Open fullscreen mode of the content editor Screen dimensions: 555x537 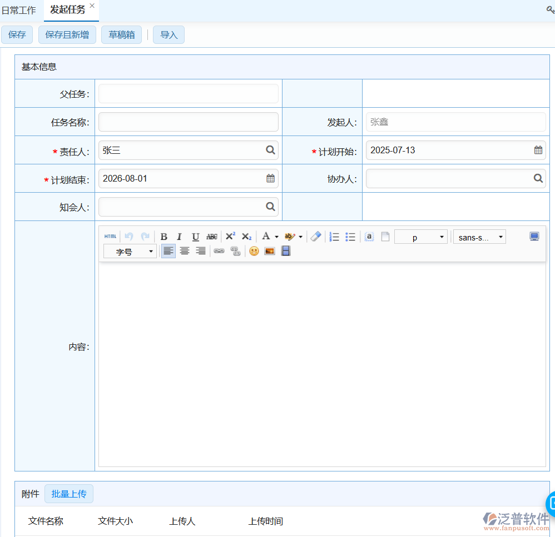[x=534, y=236]
